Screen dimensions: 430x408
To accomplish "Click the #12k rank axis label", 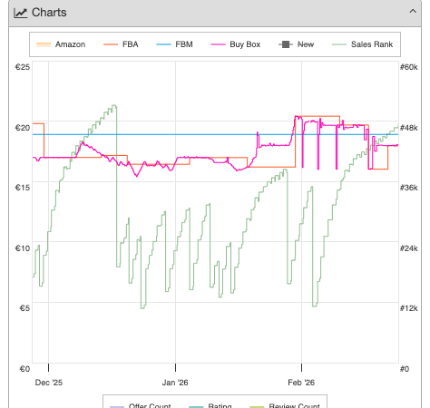I will point(408,308).
